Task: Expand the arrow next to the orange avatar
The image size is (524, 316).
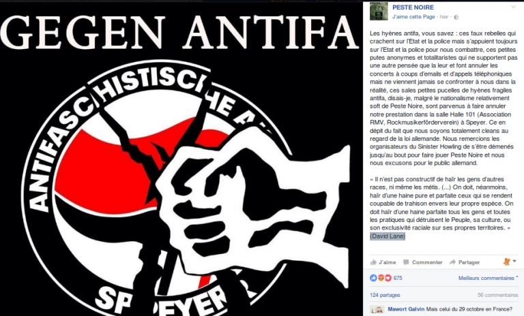Action: click(514, 262)
